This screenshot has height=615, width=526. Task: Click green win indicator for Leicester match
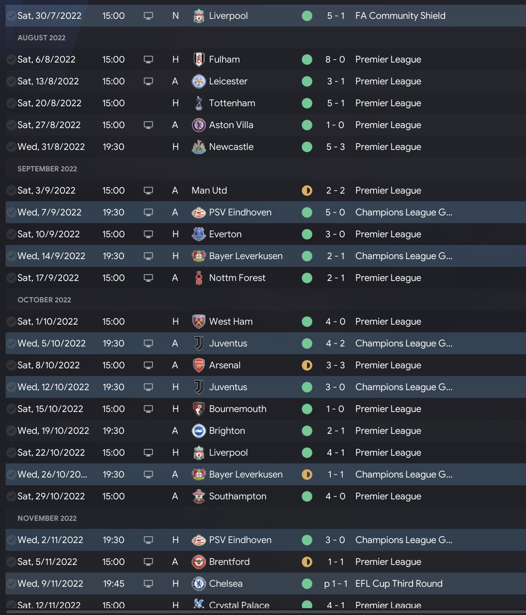[307, 81]
